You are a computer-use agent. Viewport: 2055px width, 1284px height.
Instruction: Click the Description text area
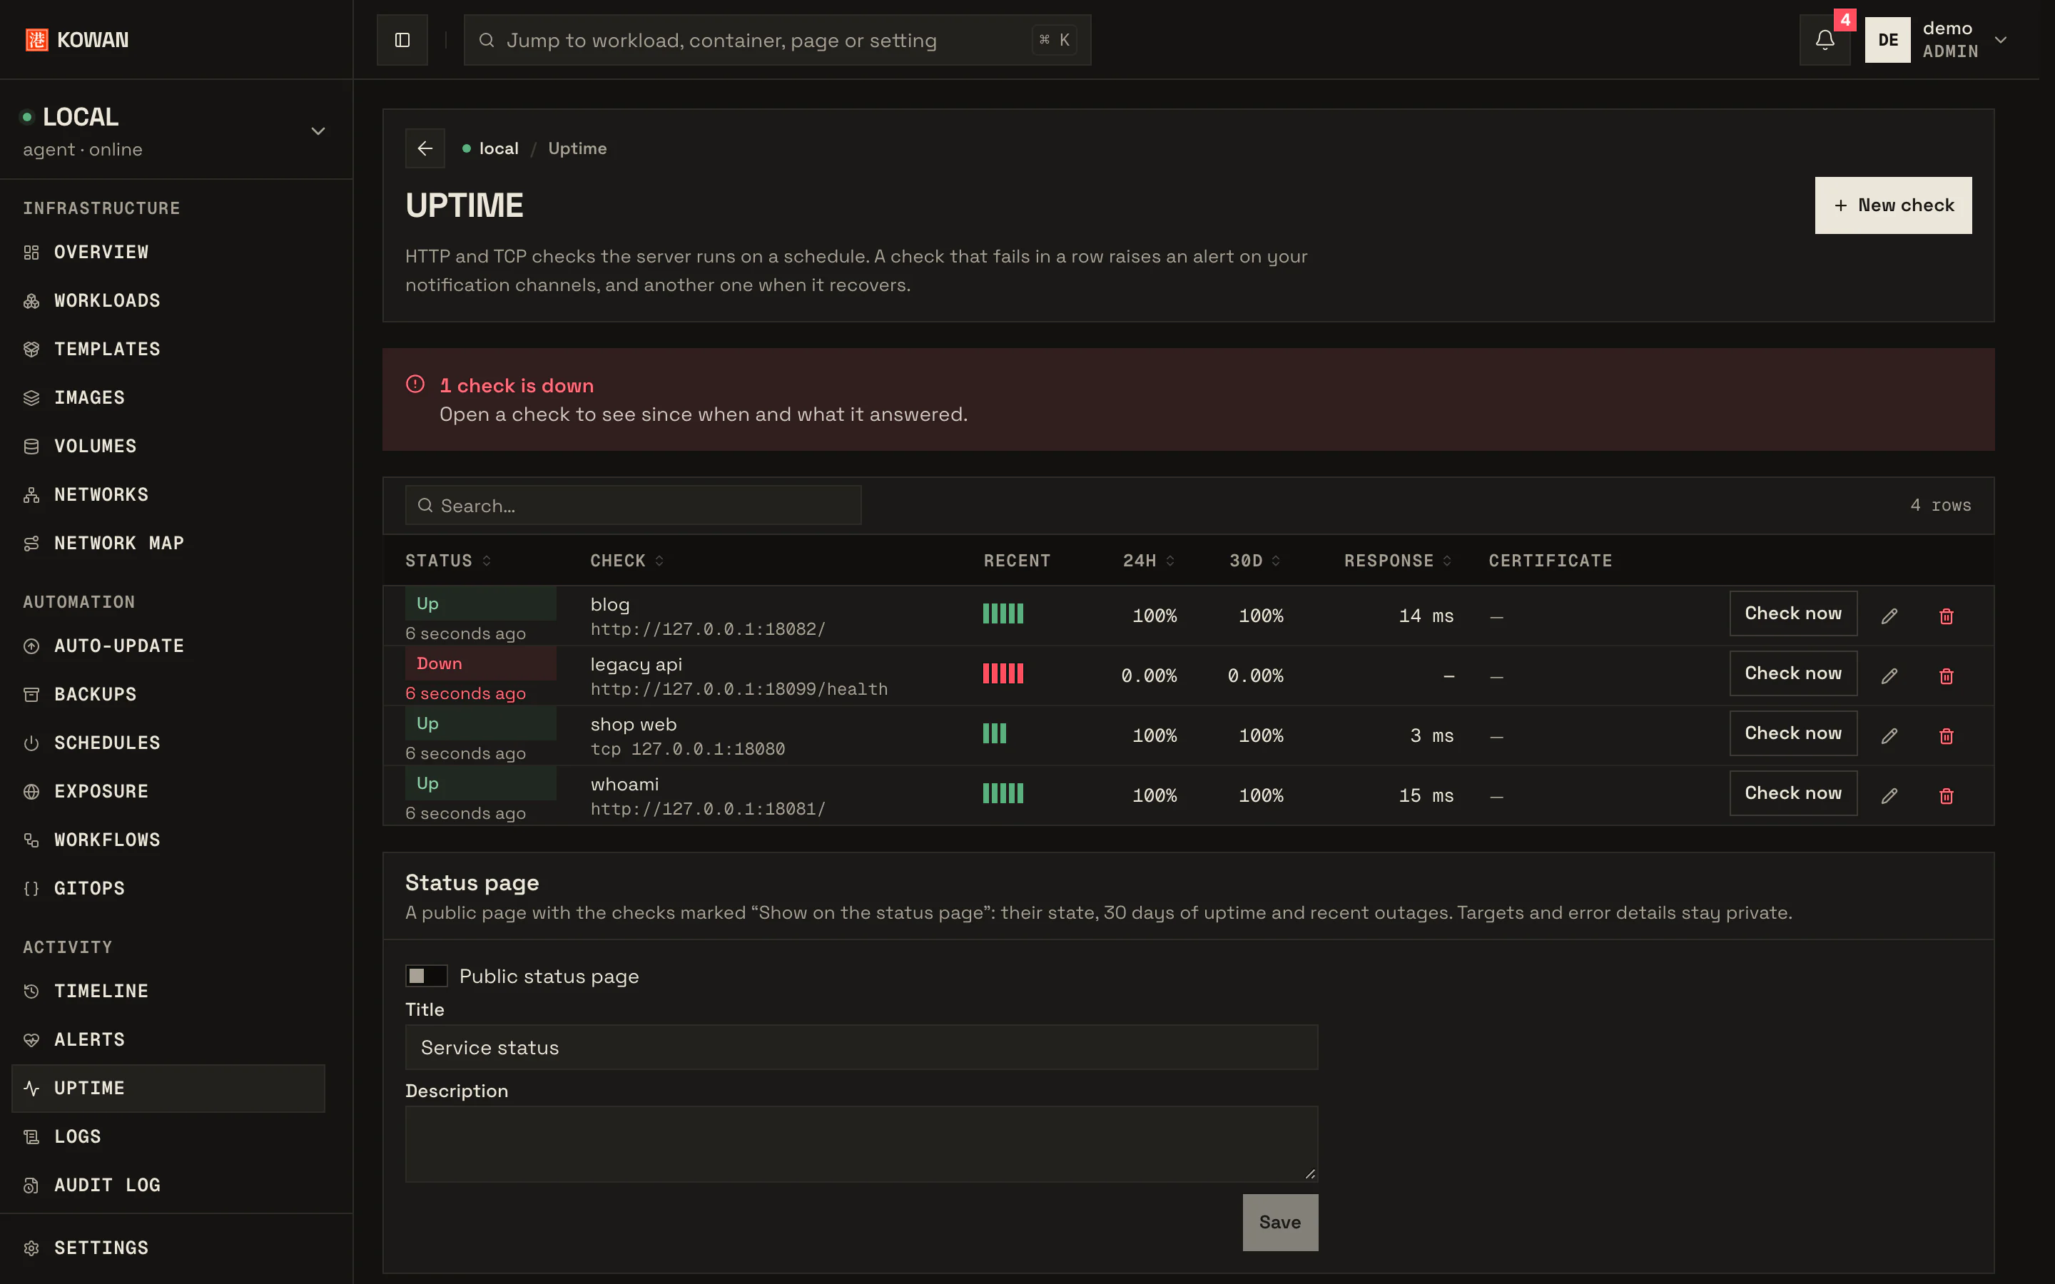(862, 1144)
